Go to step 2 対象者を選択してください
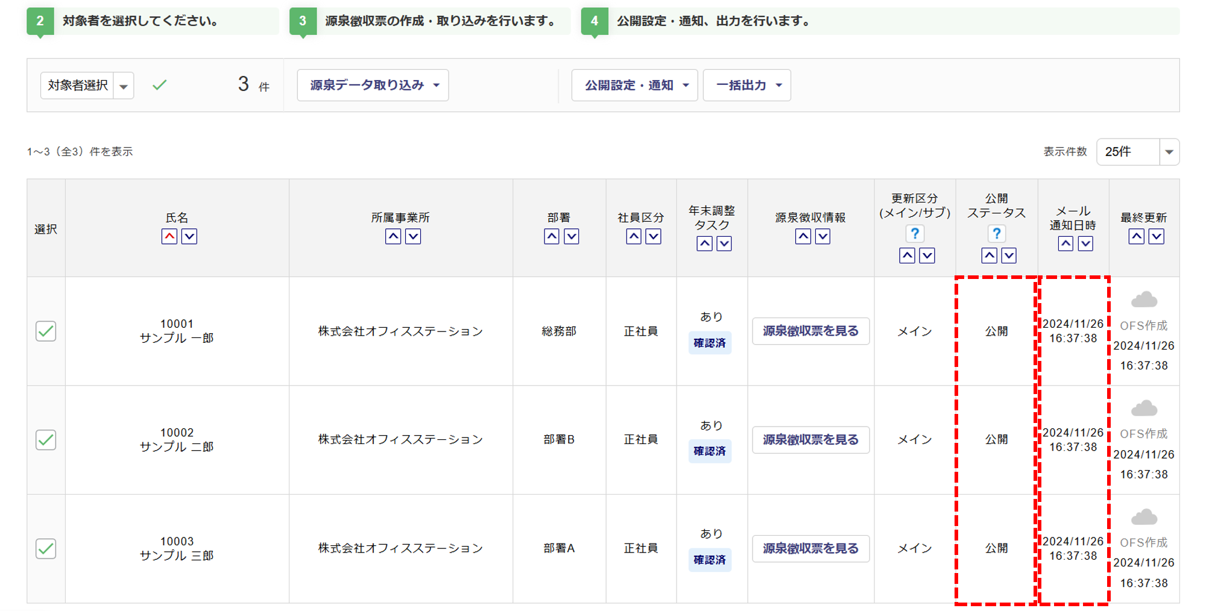The width and height of the screenshot is (1206, 611). tap(153, 21)
